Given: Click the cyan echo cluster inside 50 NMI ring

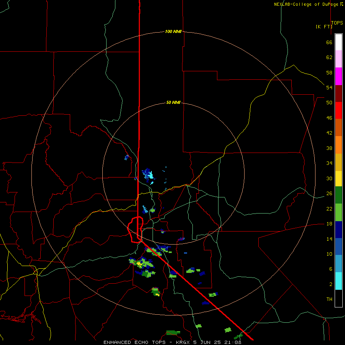Looking at the screenshot, I should (x=148, y=175).
